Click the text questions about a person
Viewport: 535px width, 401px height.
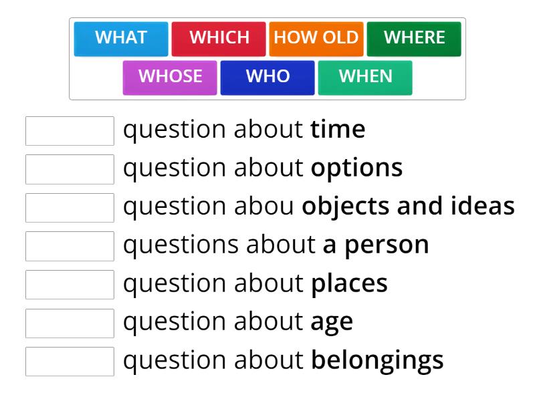[274, 245]
